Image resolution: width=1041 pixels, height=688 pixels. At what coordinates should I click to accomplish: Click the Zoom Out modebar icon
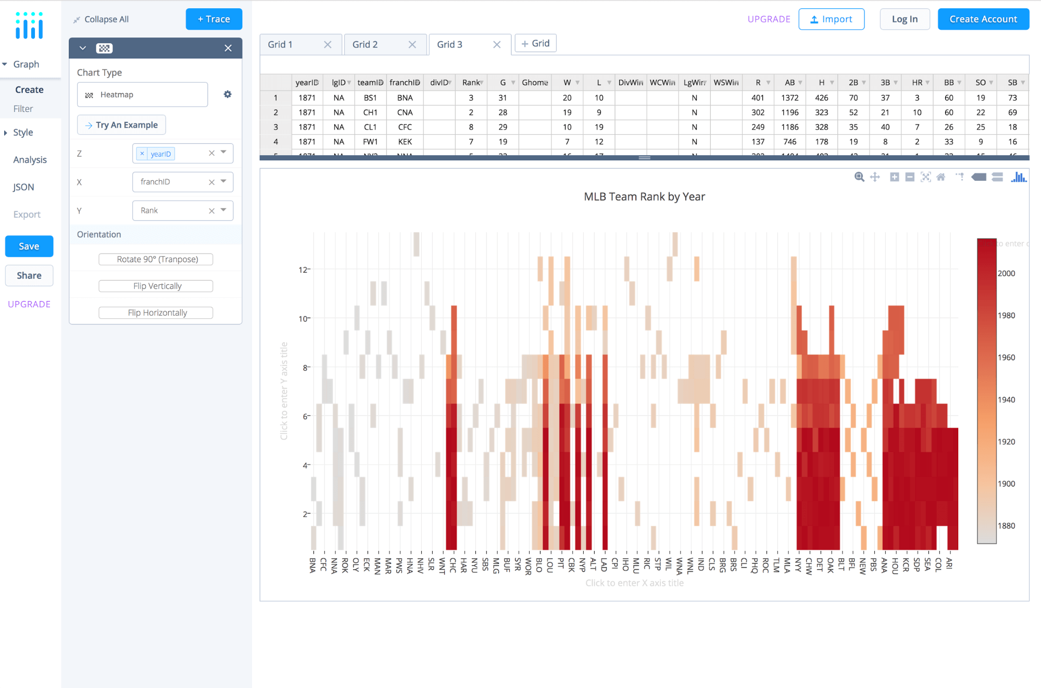910,177
